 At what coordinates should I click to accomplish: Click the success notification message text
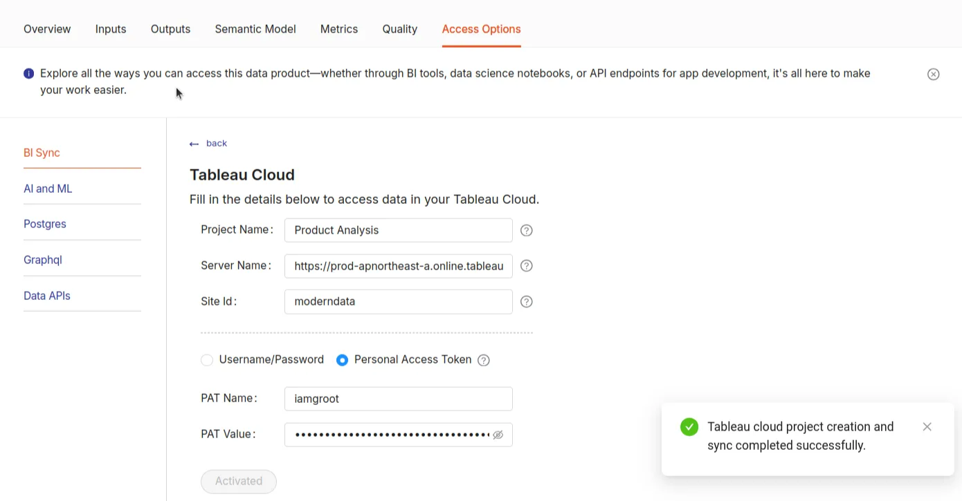point(801,436)
